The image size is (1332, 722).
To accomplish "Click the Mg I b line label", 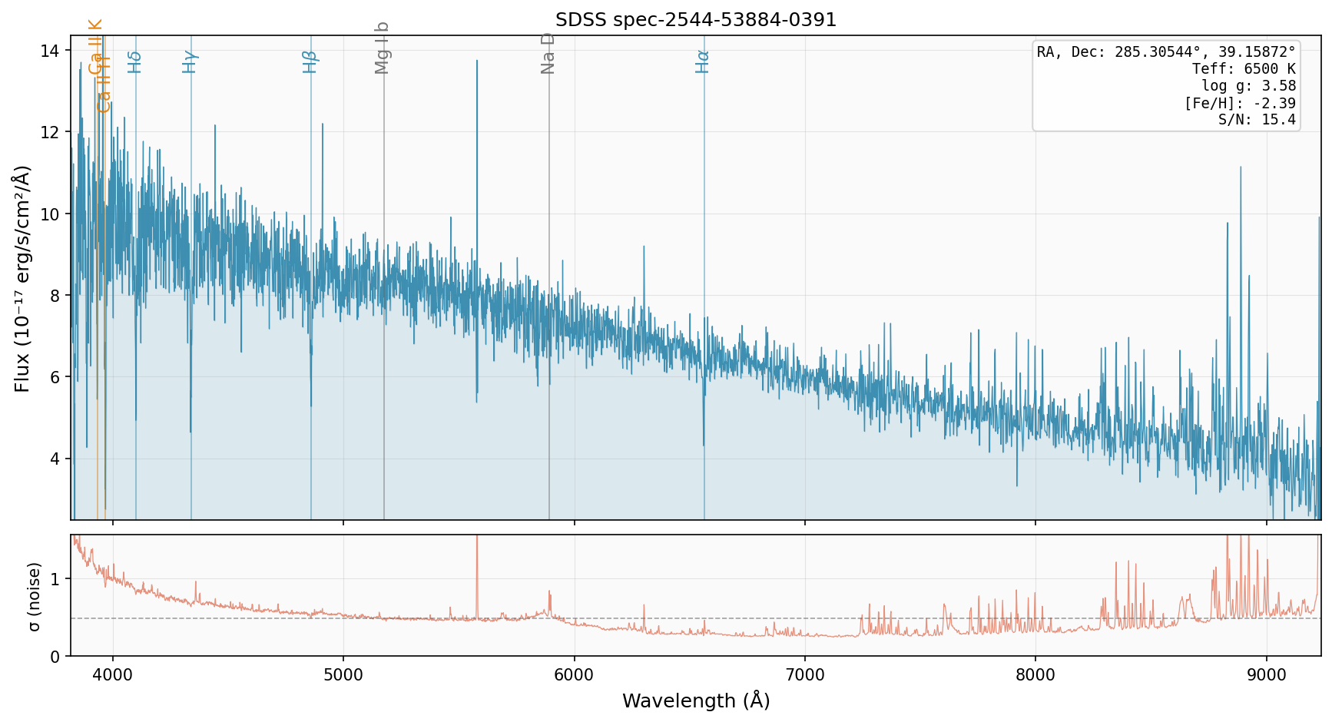I will pyautogui.click(x=383, y=48).
